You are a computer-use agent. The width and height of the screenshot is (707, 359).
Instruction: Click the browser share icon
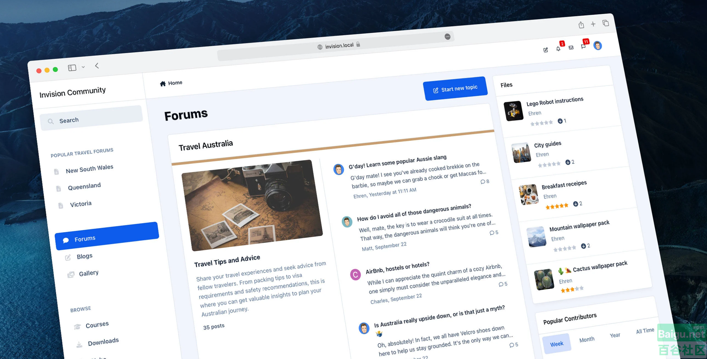(581, 25)
